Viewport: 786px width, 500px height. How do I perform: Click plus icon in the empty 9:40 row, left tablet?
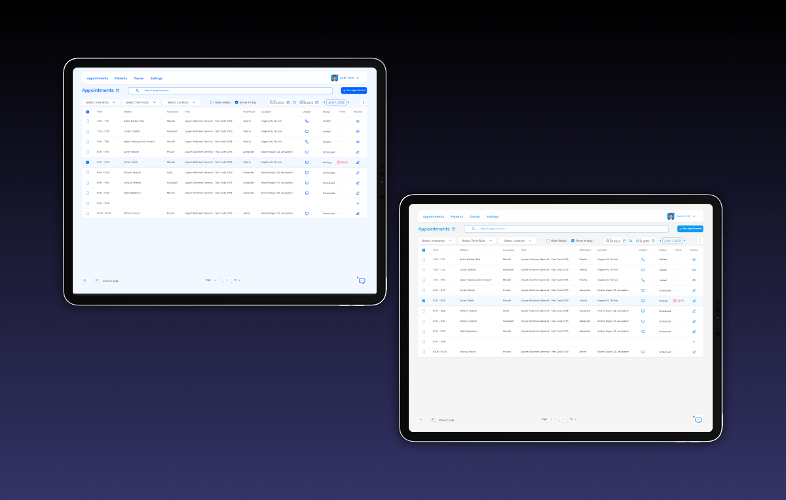pyautogui.click(x=358, y=203)
